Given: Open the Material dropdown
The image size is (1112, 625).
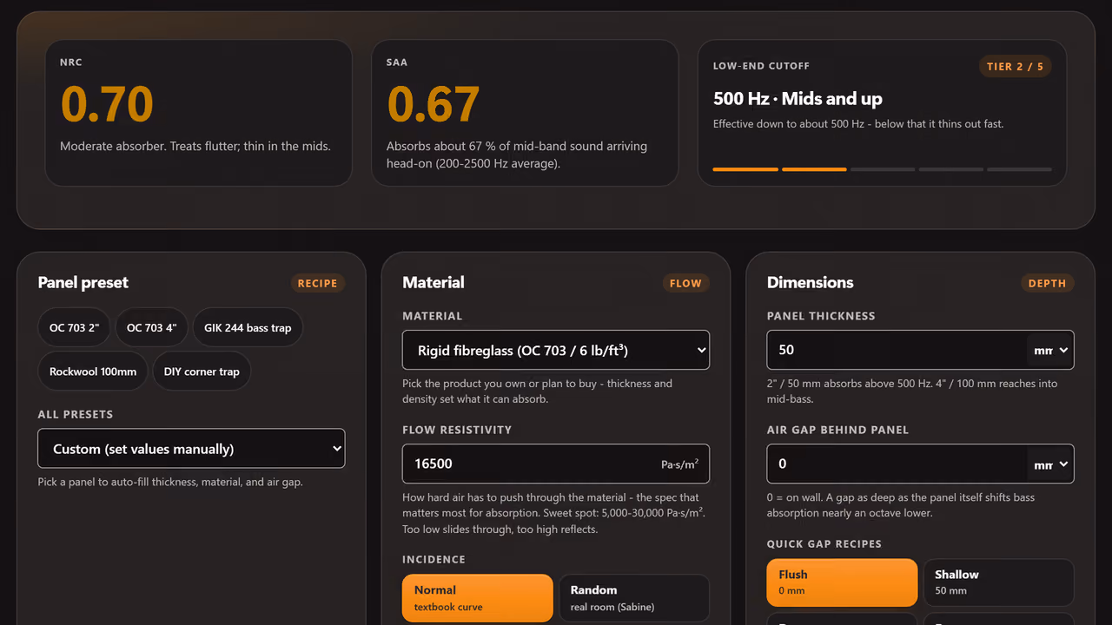Looking at the screenshot, I should (556, 351).
